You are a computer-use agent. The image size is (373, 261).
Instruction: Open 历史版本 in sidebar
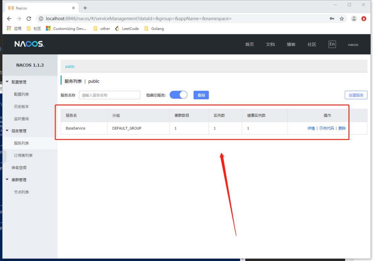(x=21, y=107)
